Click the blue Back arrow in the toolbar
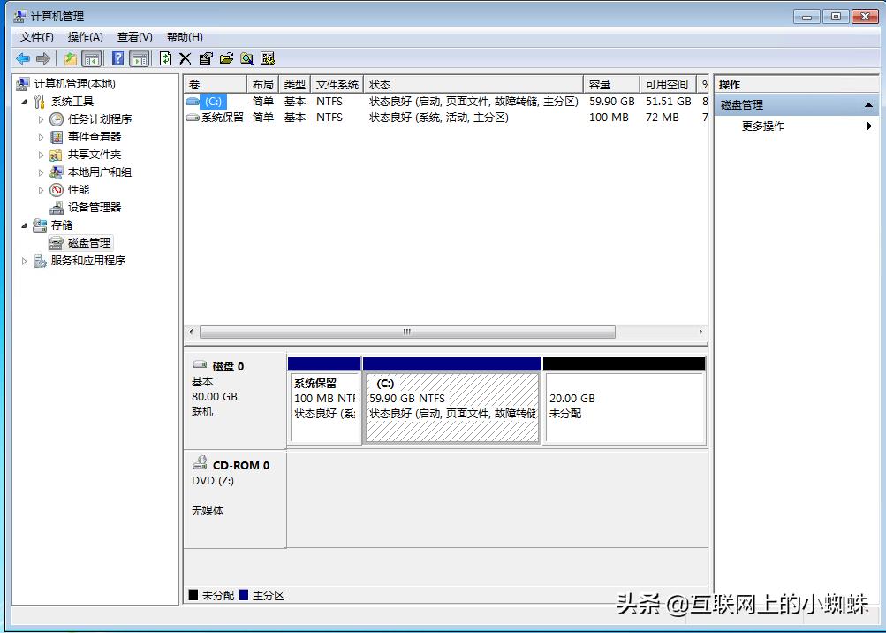 pyautogui.click(x=23, y=58)
